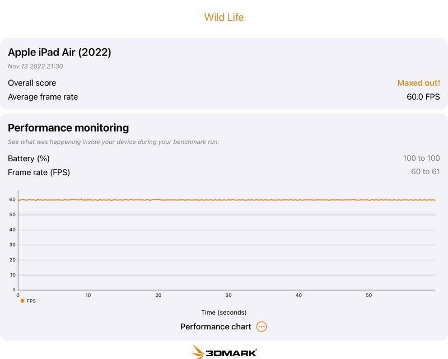Click the 60 to 61 frame rate value
The image size is (448, 359).
click(425, 172)
